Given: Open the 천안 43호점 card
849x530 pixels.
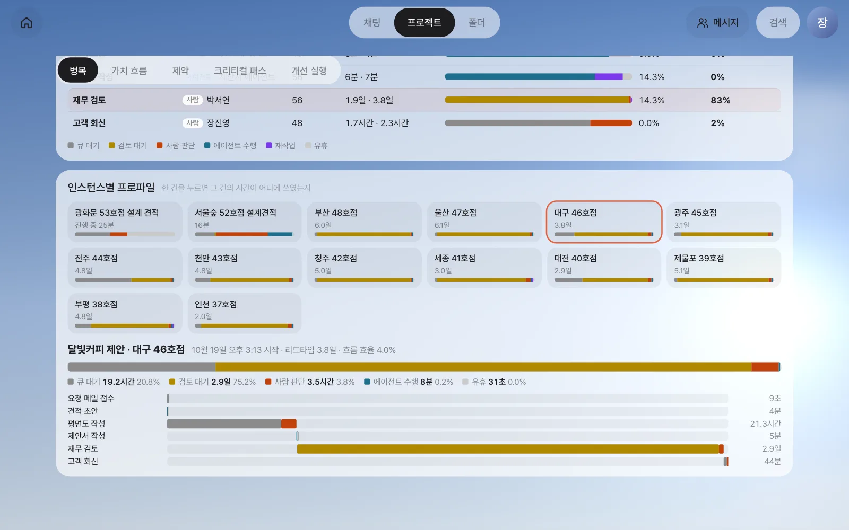Looking at the screenshot, I should (x=245, y=268).
